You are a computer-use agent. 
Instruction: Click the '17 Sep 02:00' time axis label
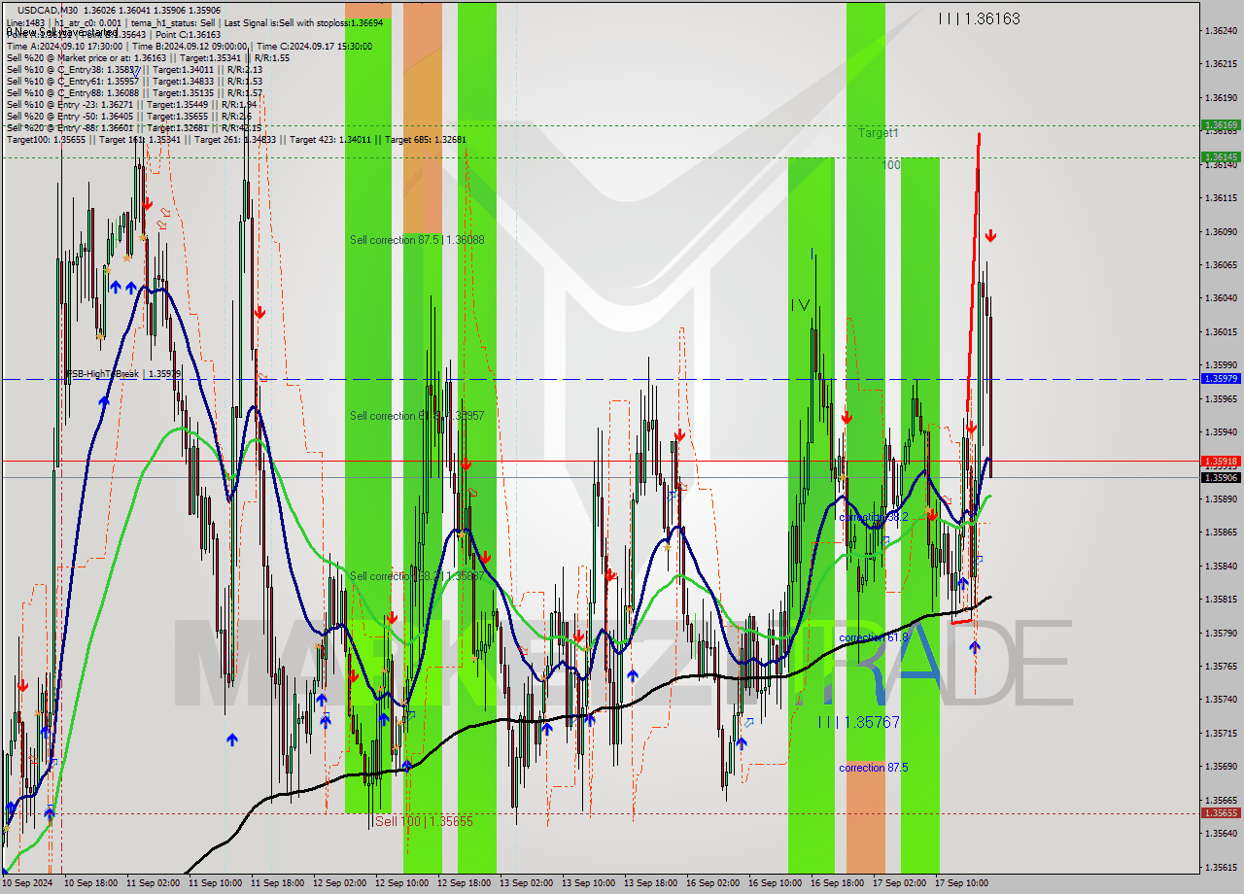[899, 883]
